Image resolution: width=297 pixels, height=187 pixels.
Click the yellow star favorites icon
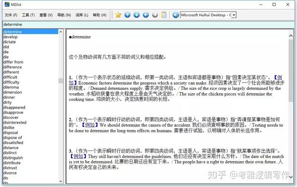click(x=118, y=15)
